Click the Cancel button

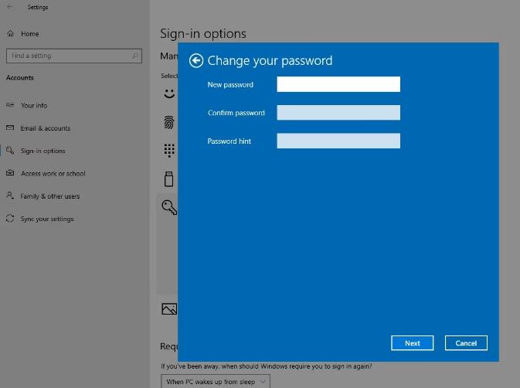(x=466, y=343)
